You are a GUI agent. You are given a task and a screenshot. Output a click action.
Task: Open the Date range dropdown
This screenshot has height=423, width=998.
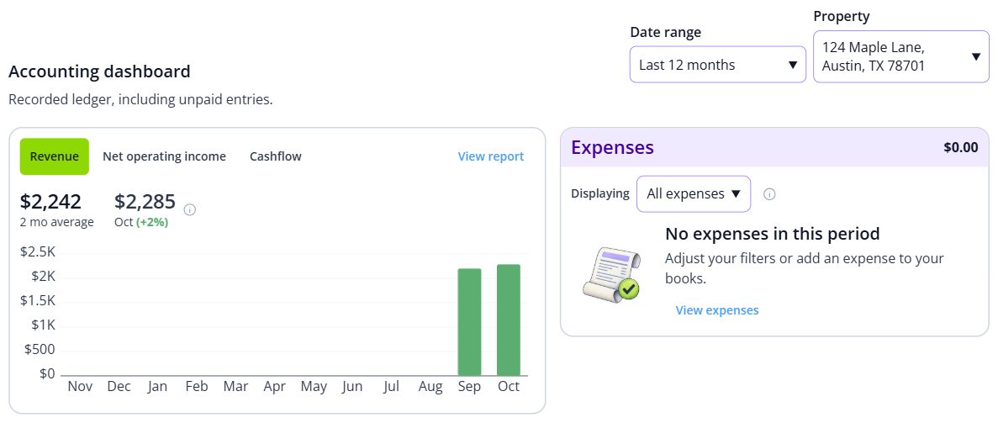718,65
